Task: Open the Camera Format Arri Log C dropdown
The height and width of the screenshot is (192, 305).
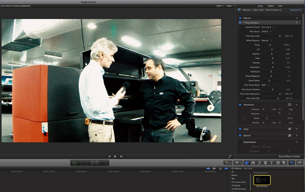Action: coord(268,27)
